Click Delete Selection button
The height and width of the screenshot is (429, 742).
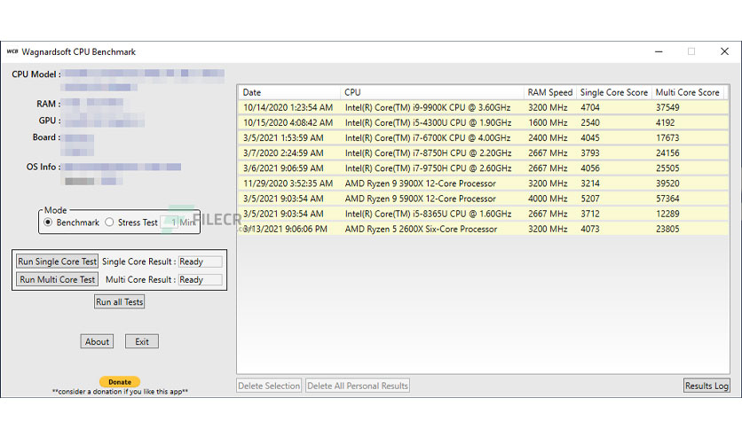click(x=269, y=386)
